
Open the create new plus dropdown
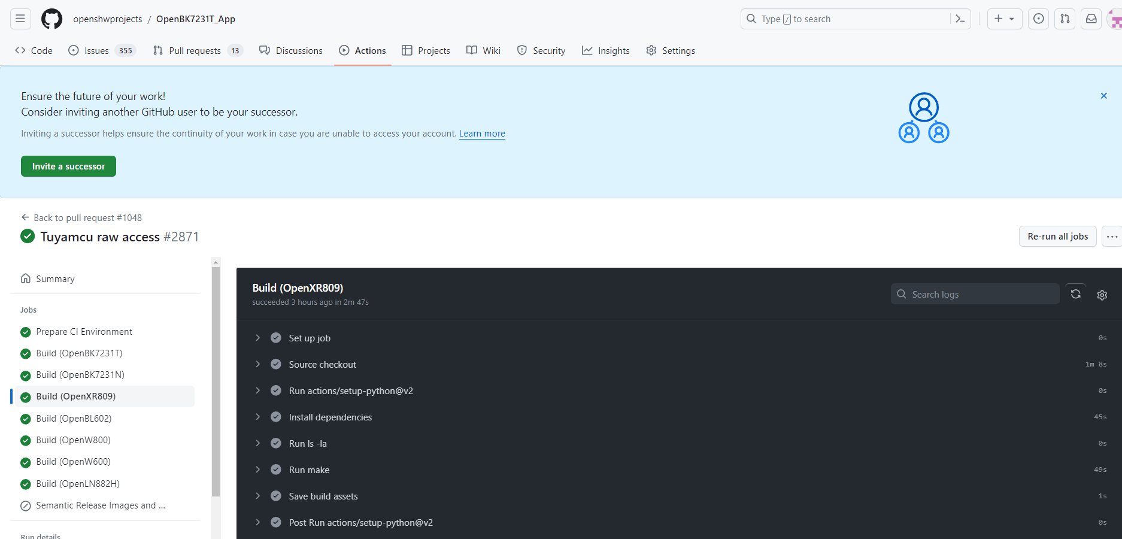[1005, 19]
